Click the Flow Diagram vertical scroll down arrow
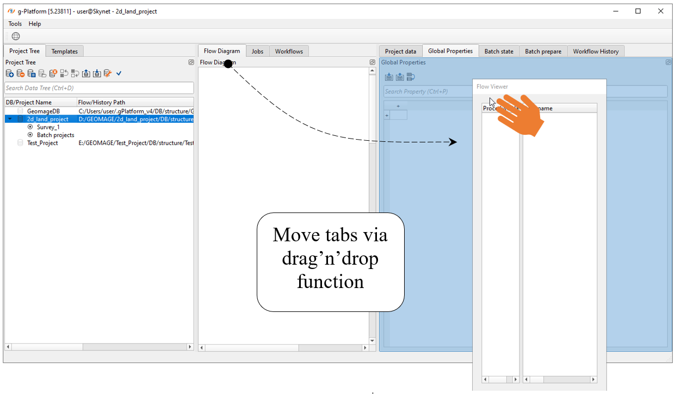The height and width of the screenshot is (394, 675). (x=373, y=341)
